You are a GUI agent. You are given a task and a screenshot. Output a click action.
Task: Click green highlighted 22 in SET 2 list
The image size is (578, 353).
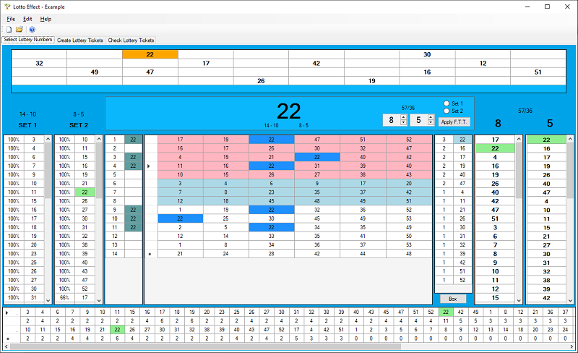(x=85, y=192)
